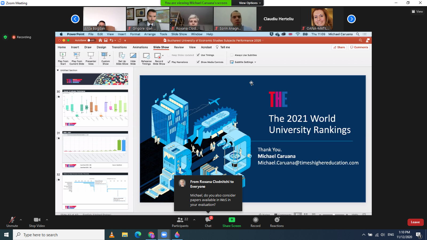The height and width of the screenshot is (240, 427).
Task: Click the Comments button
Action: point(359,47)
